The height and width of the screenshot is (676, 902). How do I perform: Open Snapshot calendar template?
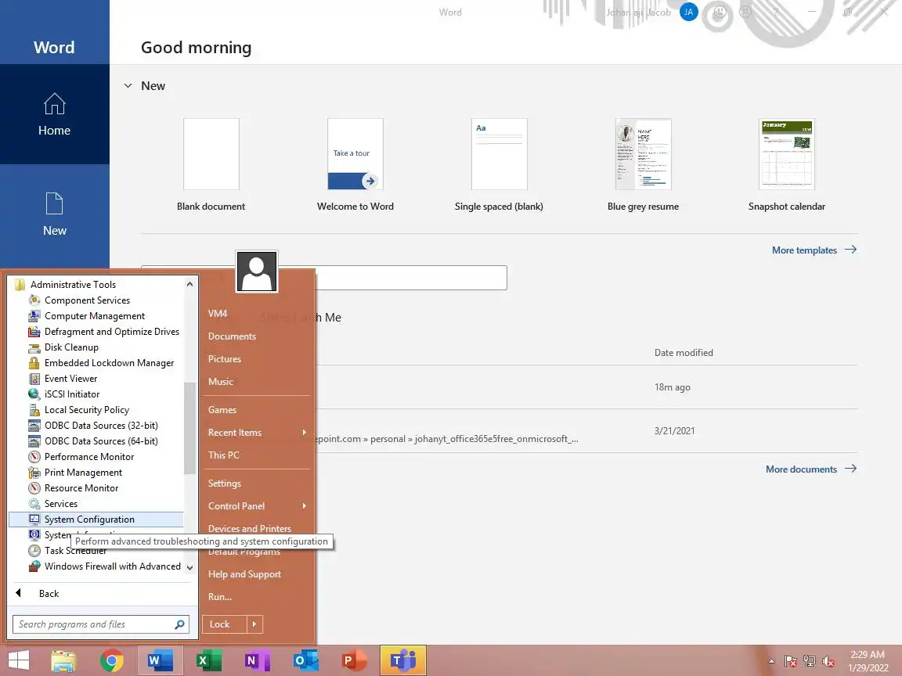pos(787,164)
